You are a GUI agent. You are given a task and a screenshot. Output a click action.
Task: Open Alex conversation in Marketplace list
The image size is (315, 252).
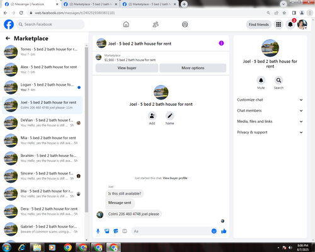click(x=42, y=69)
